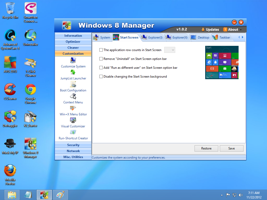The height and width of the screenshot is (200, 267).
Task: Open Run-Shortcut Creator icon
Action: click(x=73, y=132)
